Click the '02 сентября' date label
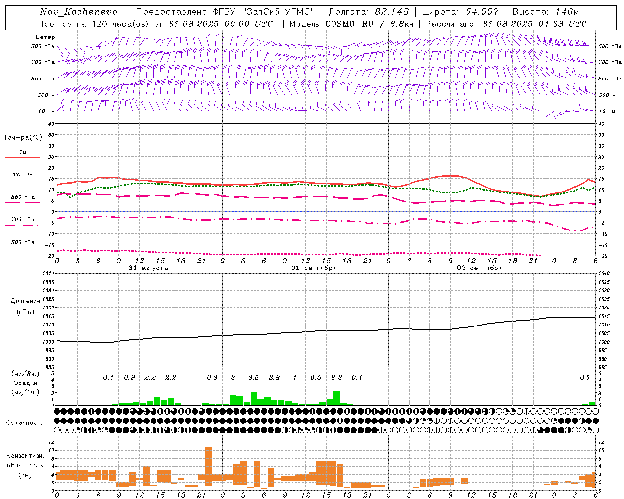This screenshot has width=624, height=499. pyautogui.click(x=480, y=268)
